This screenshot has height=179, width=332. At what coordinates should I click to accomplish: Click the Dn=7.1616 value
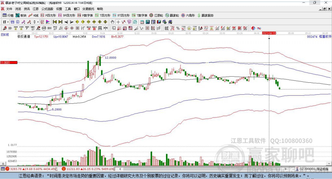(99, 37)
